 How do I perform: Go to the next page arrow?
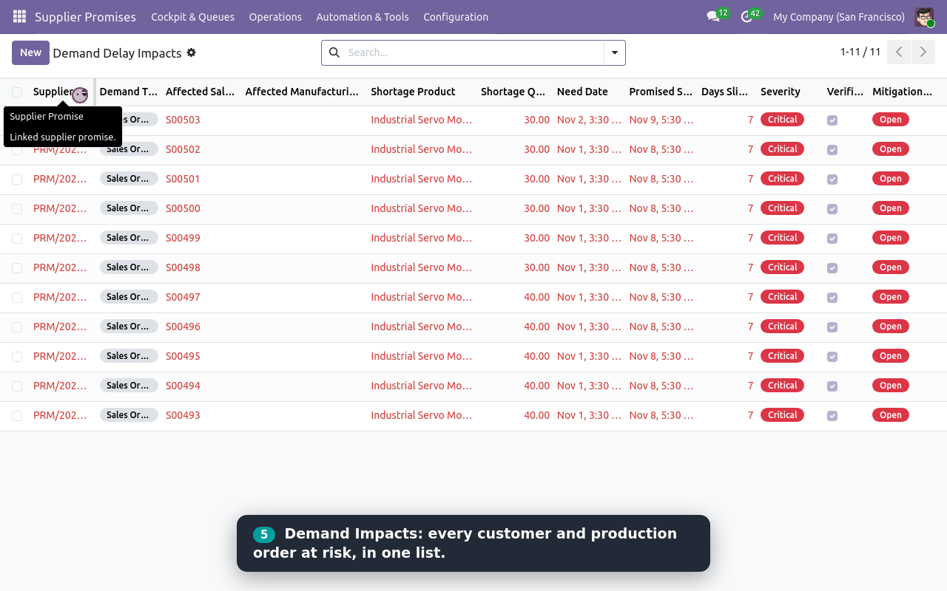click(x=923, y=52)
